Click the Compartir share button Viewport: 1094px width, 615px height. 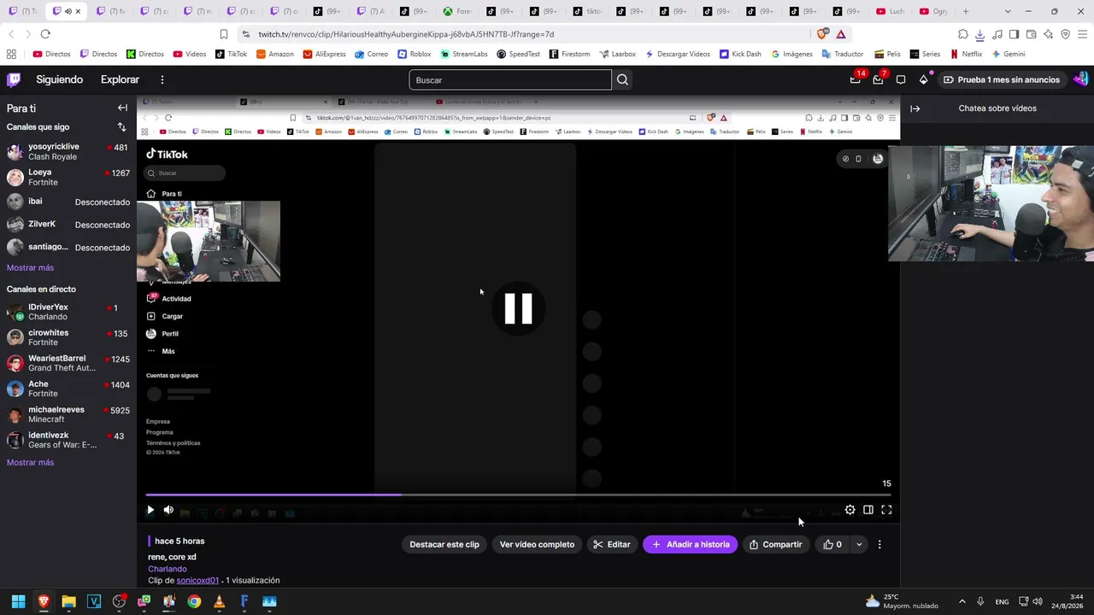pos(775,544)
